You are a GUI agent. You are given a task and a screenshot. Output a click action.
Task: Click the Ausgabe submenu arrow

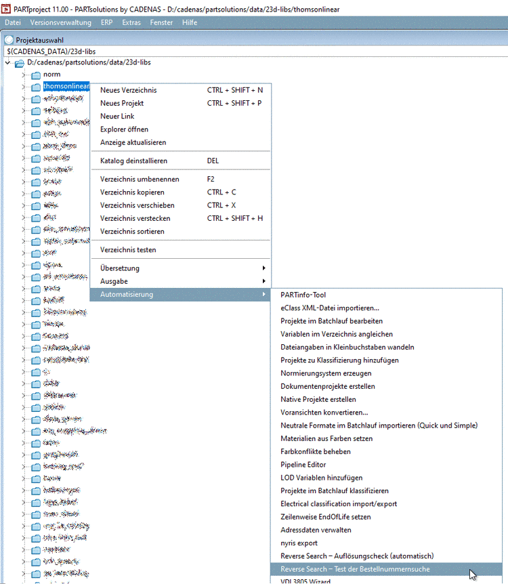pos(263,281)
